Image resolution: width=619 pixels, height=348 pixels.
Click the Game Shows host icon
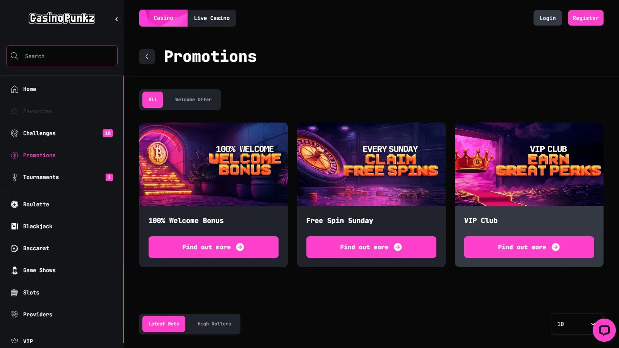(x=15, y=271)
